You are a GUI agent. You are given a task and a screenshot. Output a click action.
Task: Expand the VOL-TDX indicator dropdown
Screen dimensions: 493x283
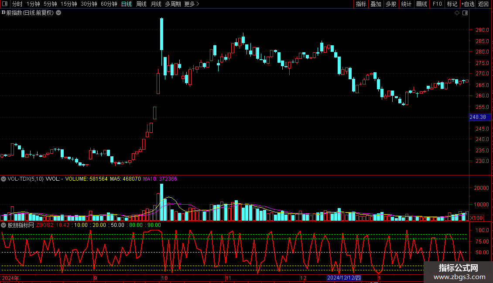3,179
